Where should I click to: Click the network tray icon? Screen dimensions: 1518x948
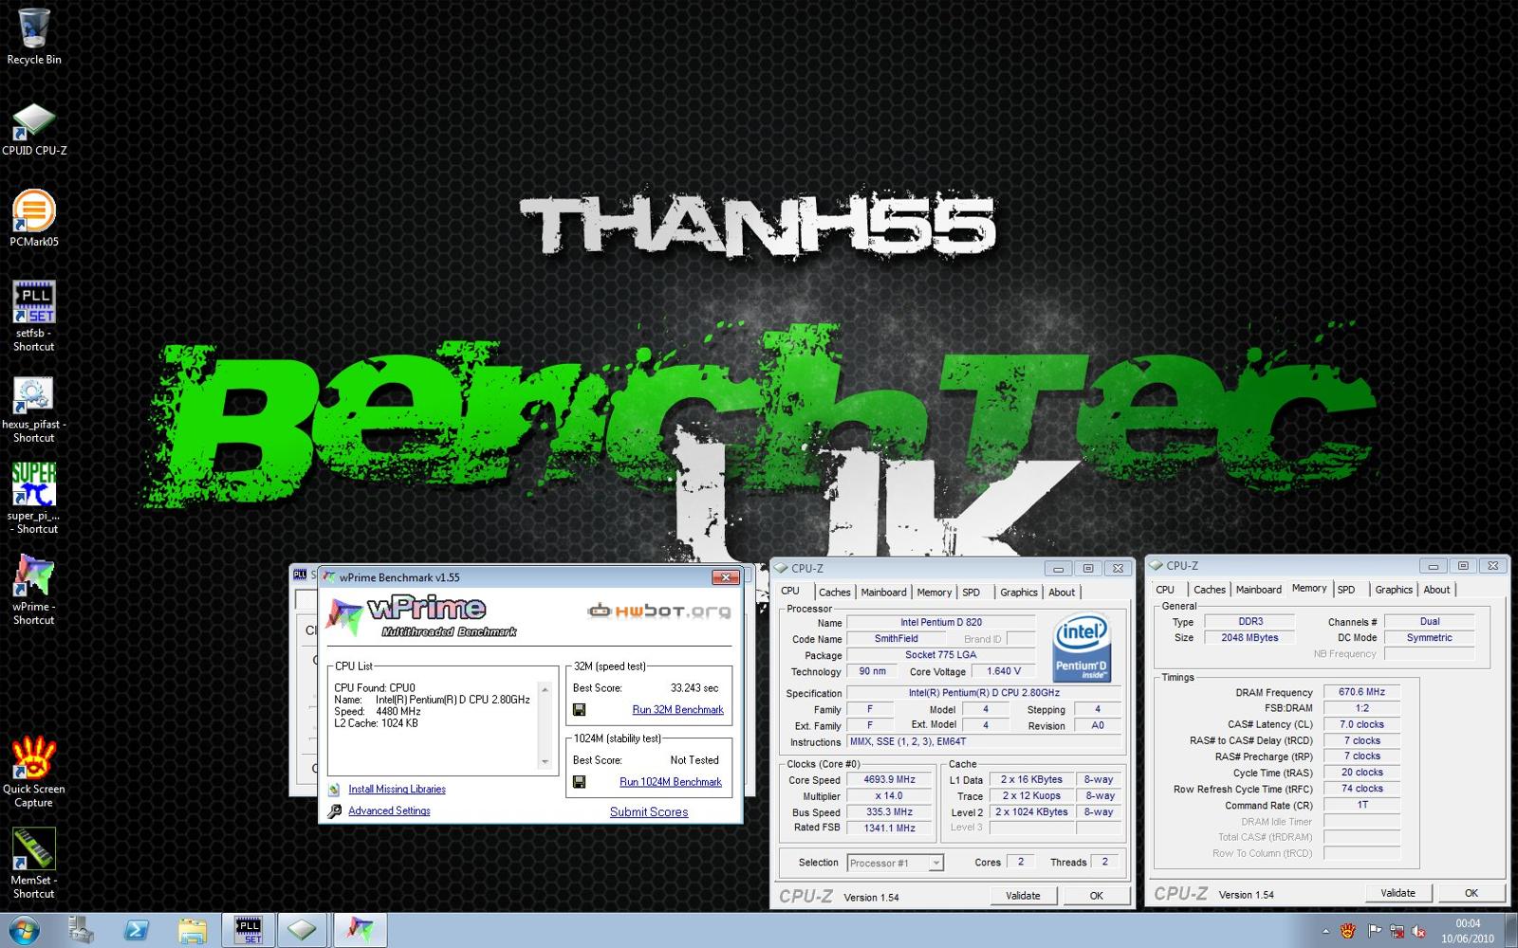pyautogui.click(x=1397, y=931)
